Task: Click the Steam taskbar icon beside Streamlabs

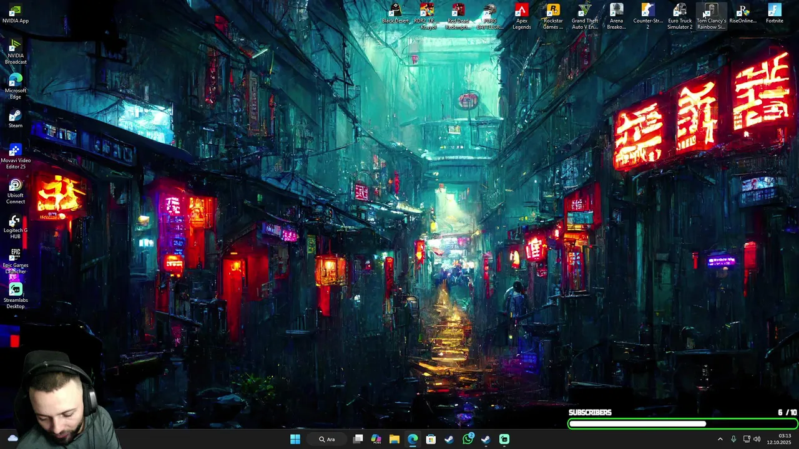Action: pyautogui.click(x=486, y=439)
